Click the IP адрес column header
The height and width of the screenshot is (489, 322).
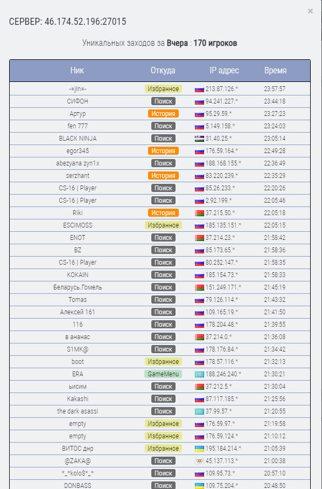224,71
